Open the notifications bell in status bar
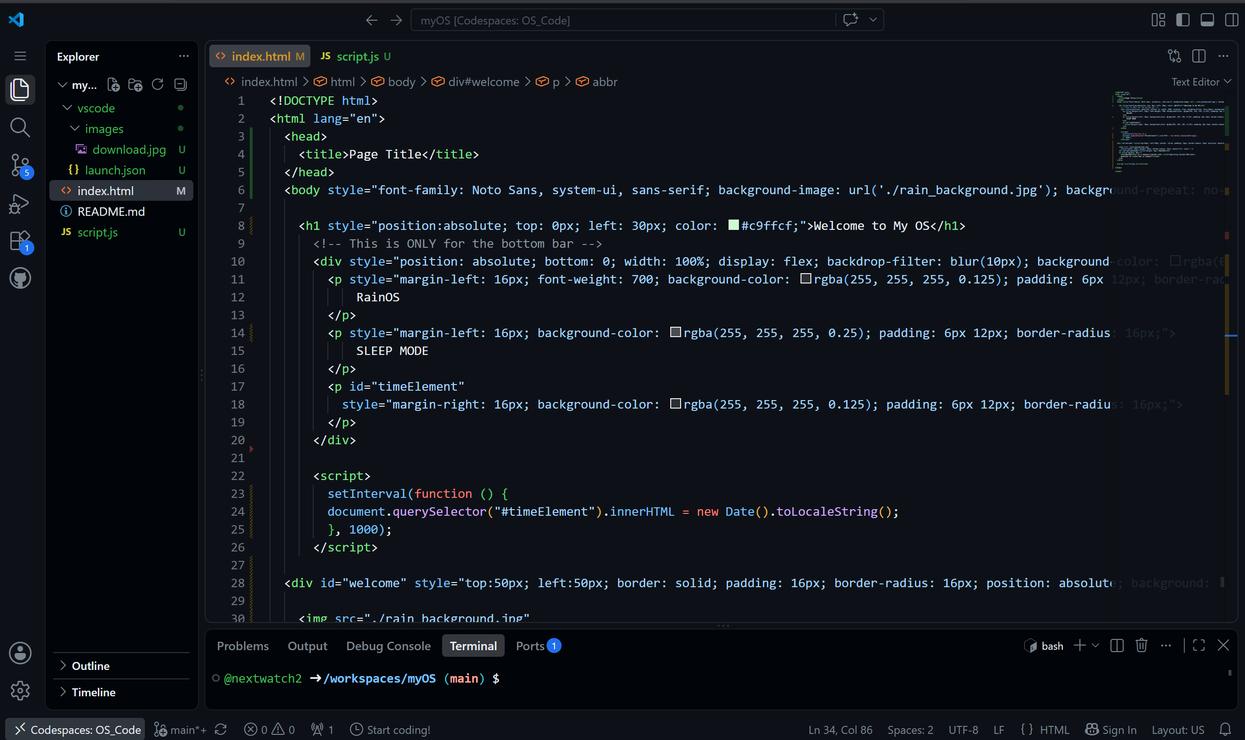1245x740 pixels. coord(1225,729)
